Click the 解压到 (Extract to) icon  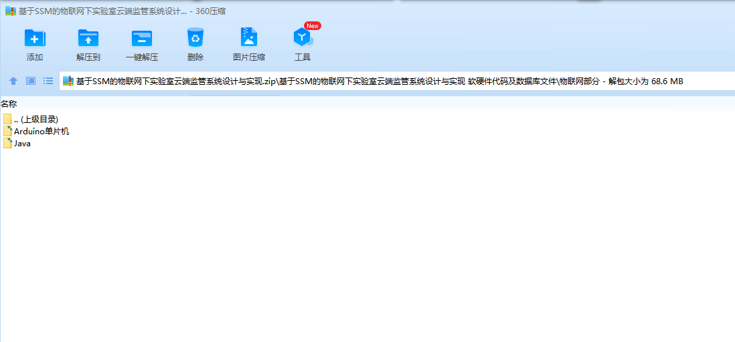[x=88, y=38]
